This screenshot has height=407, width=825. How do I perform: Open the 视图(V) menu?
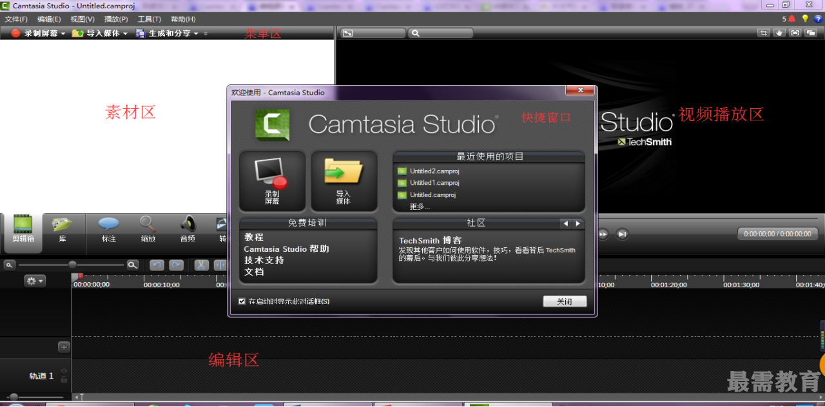tap(82, 19)
